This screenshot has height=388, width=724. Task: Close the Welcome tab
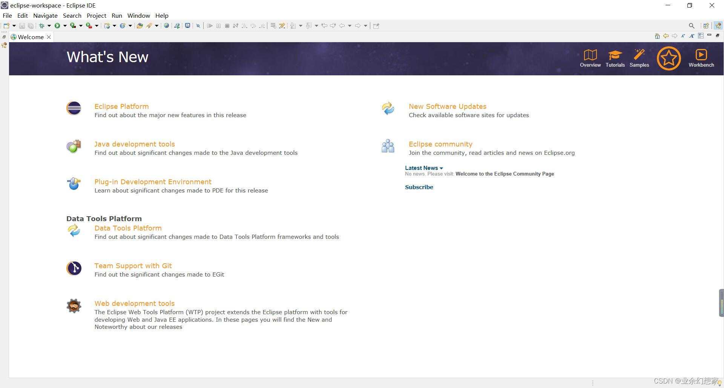tap(49, 37)
